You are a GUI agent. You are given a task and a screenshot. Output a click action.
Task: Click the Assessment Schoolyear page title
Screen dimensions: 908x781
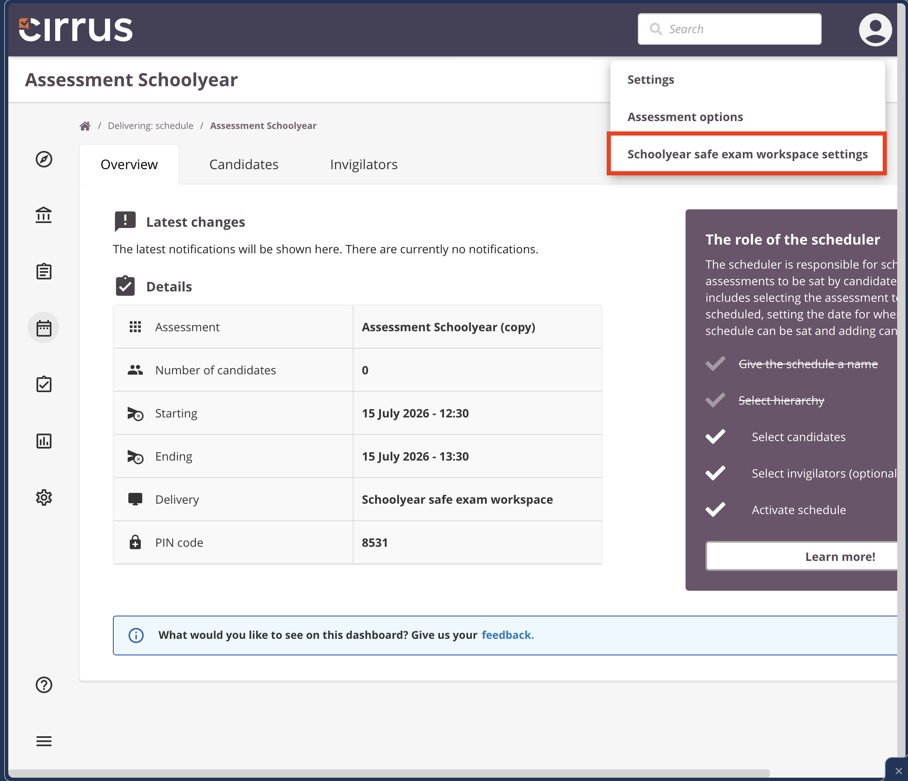click(131, 80)
